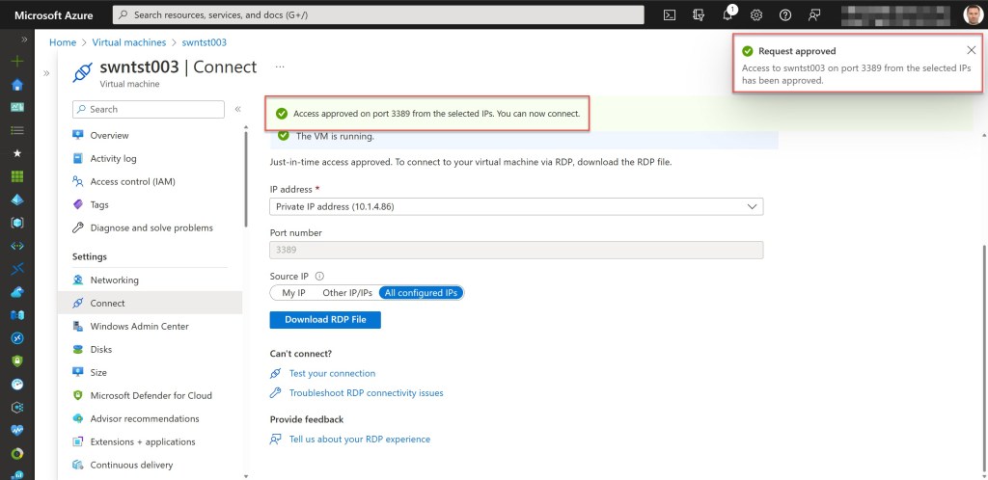Open the Windows Admin Center menu item

[x=139, y=327]
